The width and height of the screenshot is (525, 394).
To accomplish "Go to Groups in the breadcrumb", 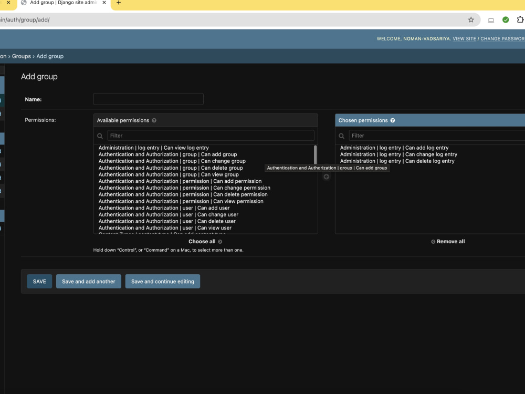I will (x=22, y=56).
